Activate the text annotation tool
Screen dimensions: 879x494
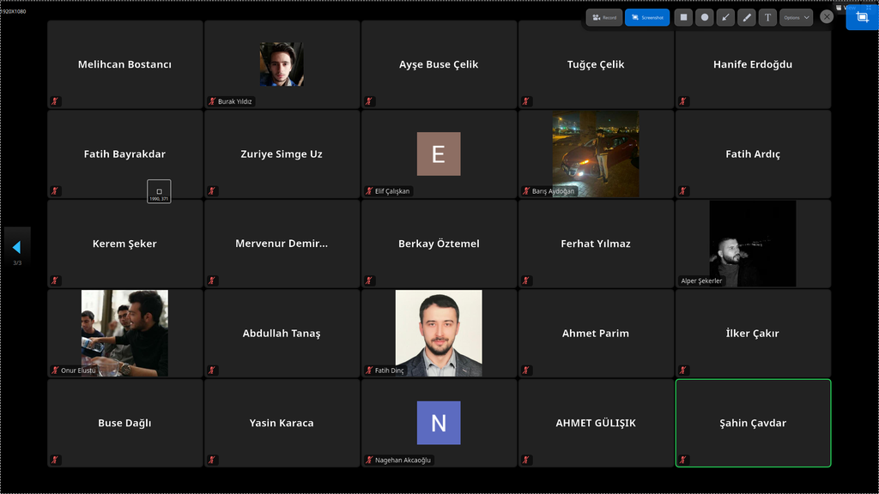[x=767, y=17]
